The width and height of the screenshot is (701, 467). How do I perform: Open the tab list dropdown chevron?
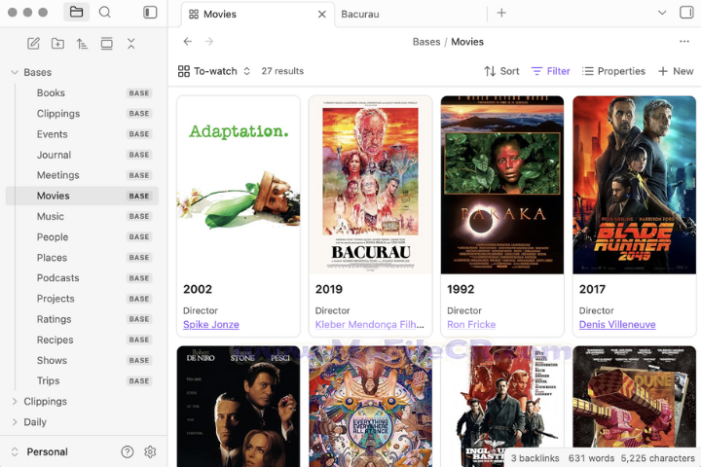click(x=662, y=13)
